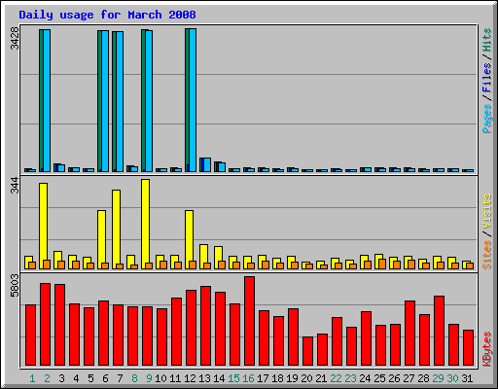Click the yellow 'Visits' legend label
498x389 pixels.
[x=487, y=212]
